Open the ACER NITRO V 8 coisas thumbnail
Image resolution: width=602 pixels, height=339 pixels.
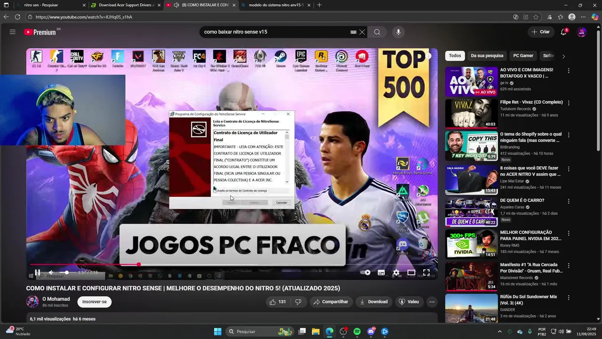pyautogui.click(x=471, y=179)
